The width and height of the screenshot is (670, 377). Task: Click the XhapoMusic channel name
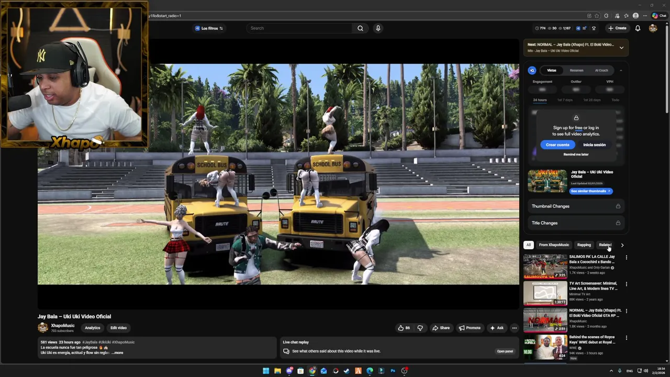pos(63,326)
